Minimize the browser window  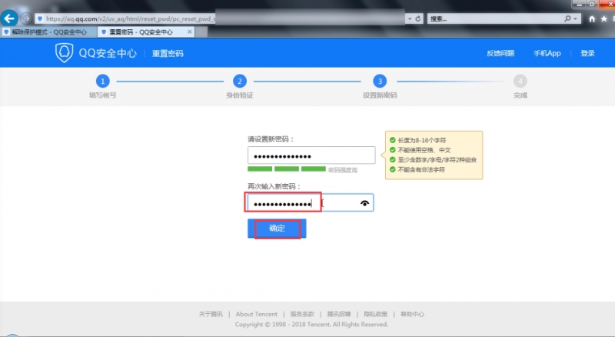579,4
